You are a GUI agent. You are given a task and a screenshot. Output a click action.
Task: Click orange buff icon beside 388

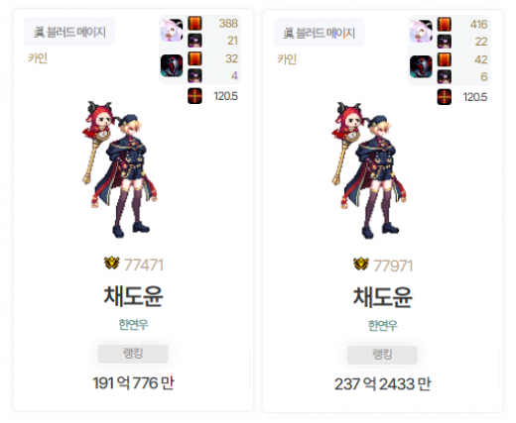pyautogui.click(x=194, y=23)
